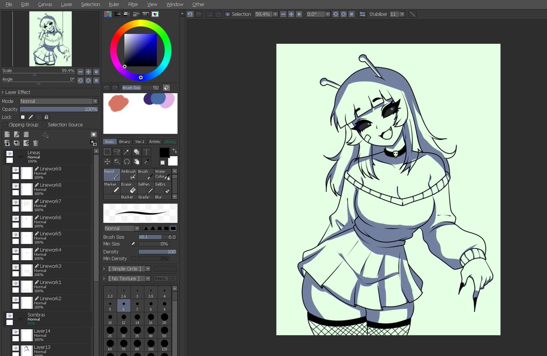
Task: Switch to the Artistic tool tab
Action: [x=155, y=141]
